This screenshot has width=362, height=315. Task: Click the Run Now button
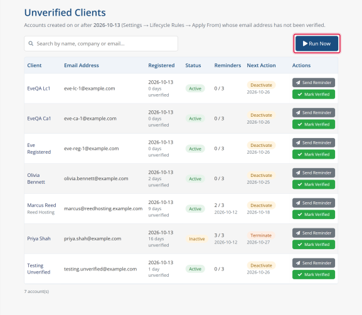[317, 44]
